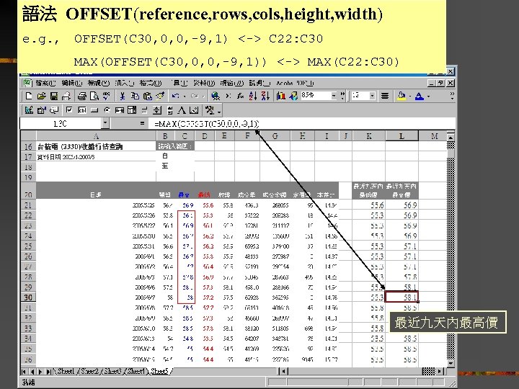Screen dimensions: 519x389
Task: Click the Image control icon
Action: [195, 109]
